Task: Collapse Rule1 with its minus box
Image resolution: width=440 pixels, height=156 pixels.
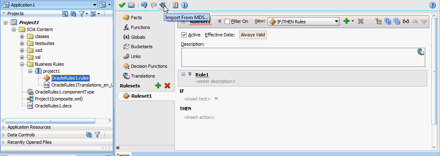Action: pyautogui.click(x=183, y=74)
